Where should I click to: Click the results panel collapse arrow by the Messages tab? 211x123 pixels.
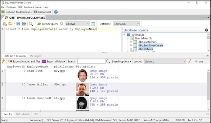(208, 56)
